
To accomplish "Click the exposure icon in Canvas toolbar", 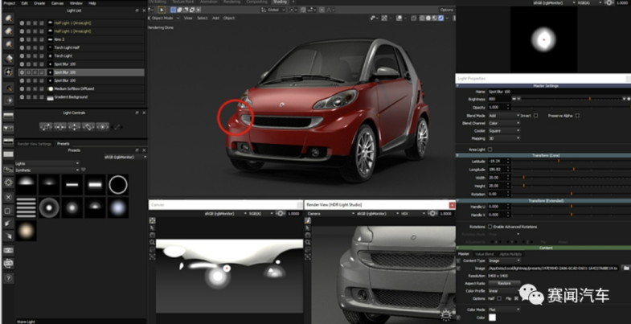I will [x=281, y=214].
